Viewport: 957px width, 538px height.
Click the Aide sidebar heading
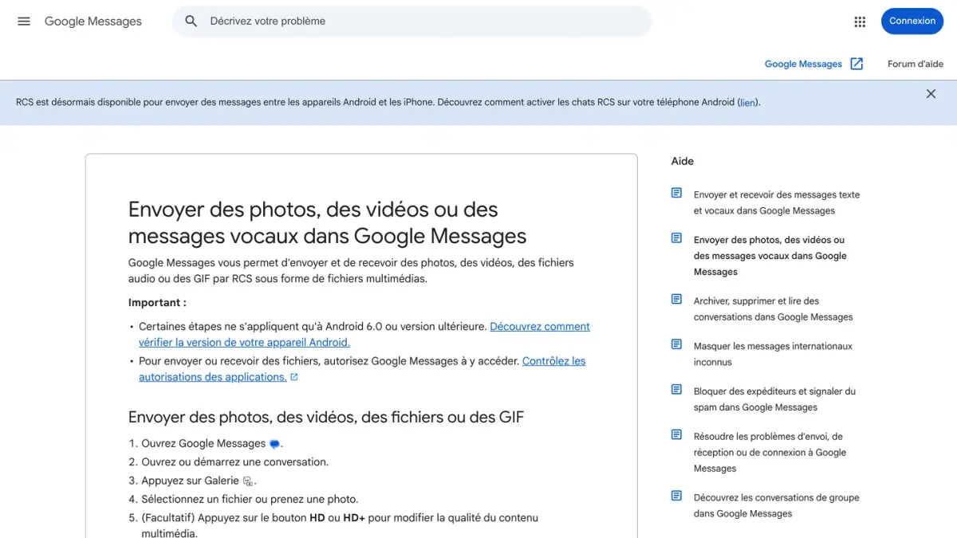tap(683, 161)
